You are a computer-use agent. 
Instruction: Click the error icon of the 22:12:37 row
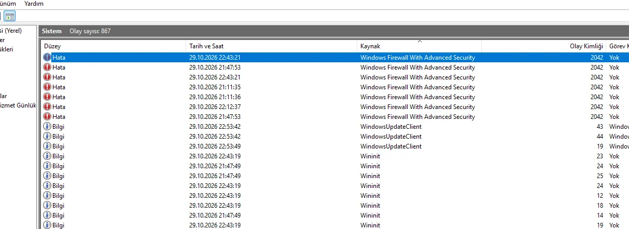point(47,107)
